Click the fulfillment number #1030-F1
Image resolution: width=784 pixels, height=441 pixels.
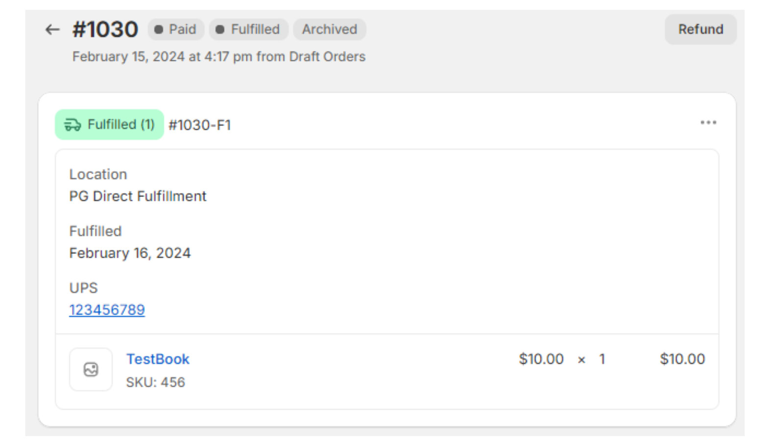coord(199,125)
